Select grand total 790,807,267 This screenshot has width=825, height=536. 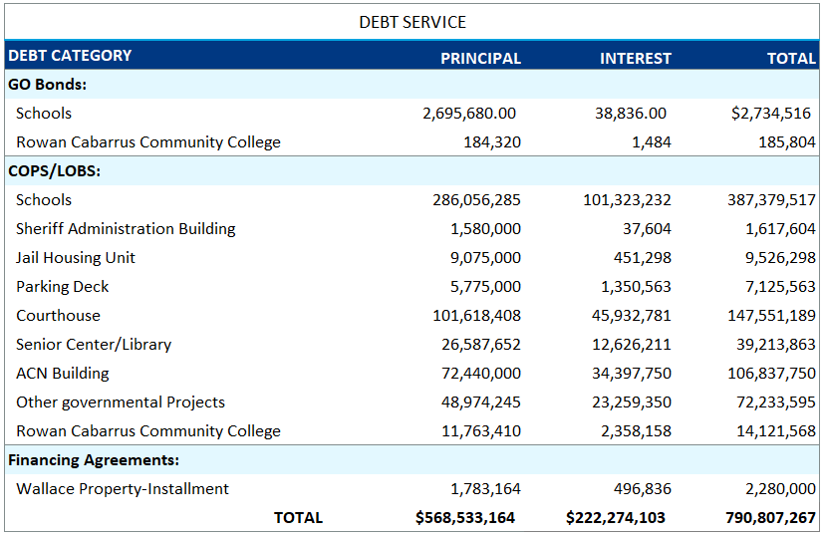[771, 518]
